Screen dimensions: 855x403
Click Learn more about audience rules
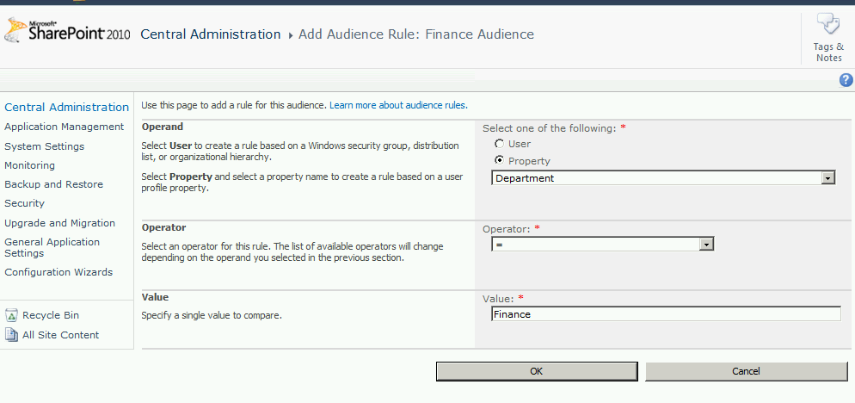pyautogui.click(x=398, y=105)
